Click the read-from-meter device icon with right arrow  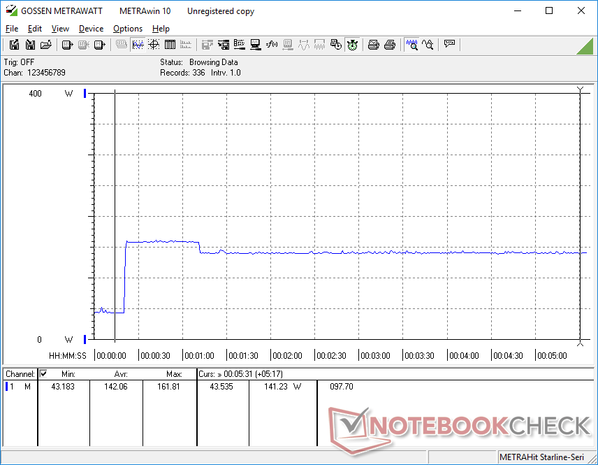(67, 45)
